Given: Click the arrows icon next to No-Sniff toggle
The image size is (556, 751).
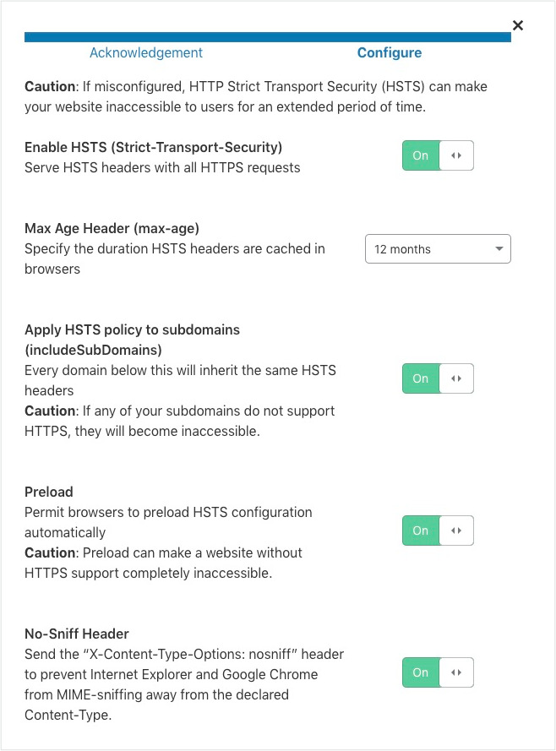Looking at the screenshot, I should pyautogui.click(x=456, y=672).
